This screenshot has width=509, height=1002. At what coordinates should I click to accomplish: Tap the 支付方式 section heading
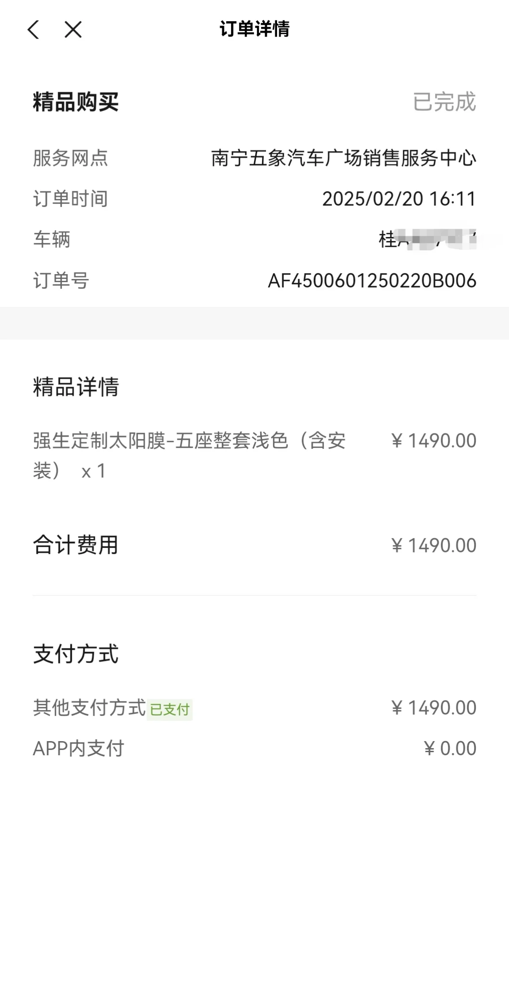coord(76,654)
